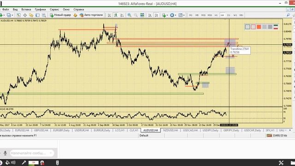295x166 pixels.
Task: Select the MN timeframe
Action: (241, 15)
